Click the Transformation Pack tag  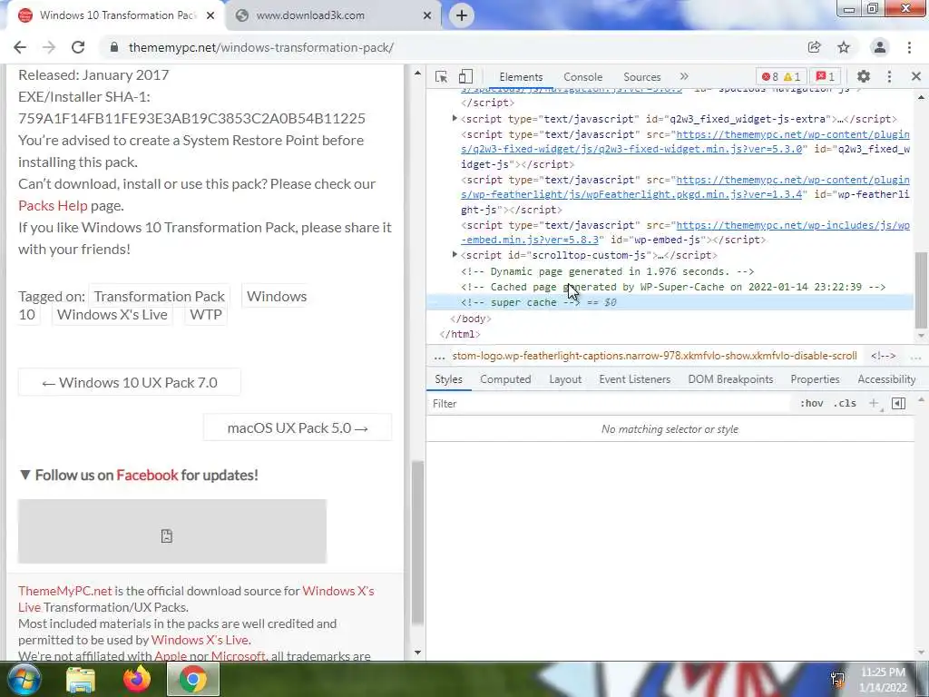(x=160, y=296)
